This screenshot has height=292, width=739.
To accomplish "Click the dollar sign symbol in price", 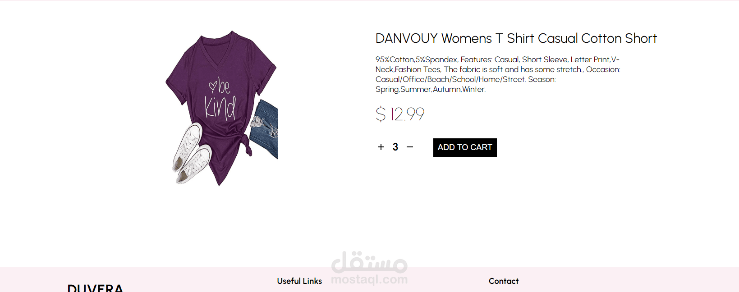I will click(x=381, y=114).
